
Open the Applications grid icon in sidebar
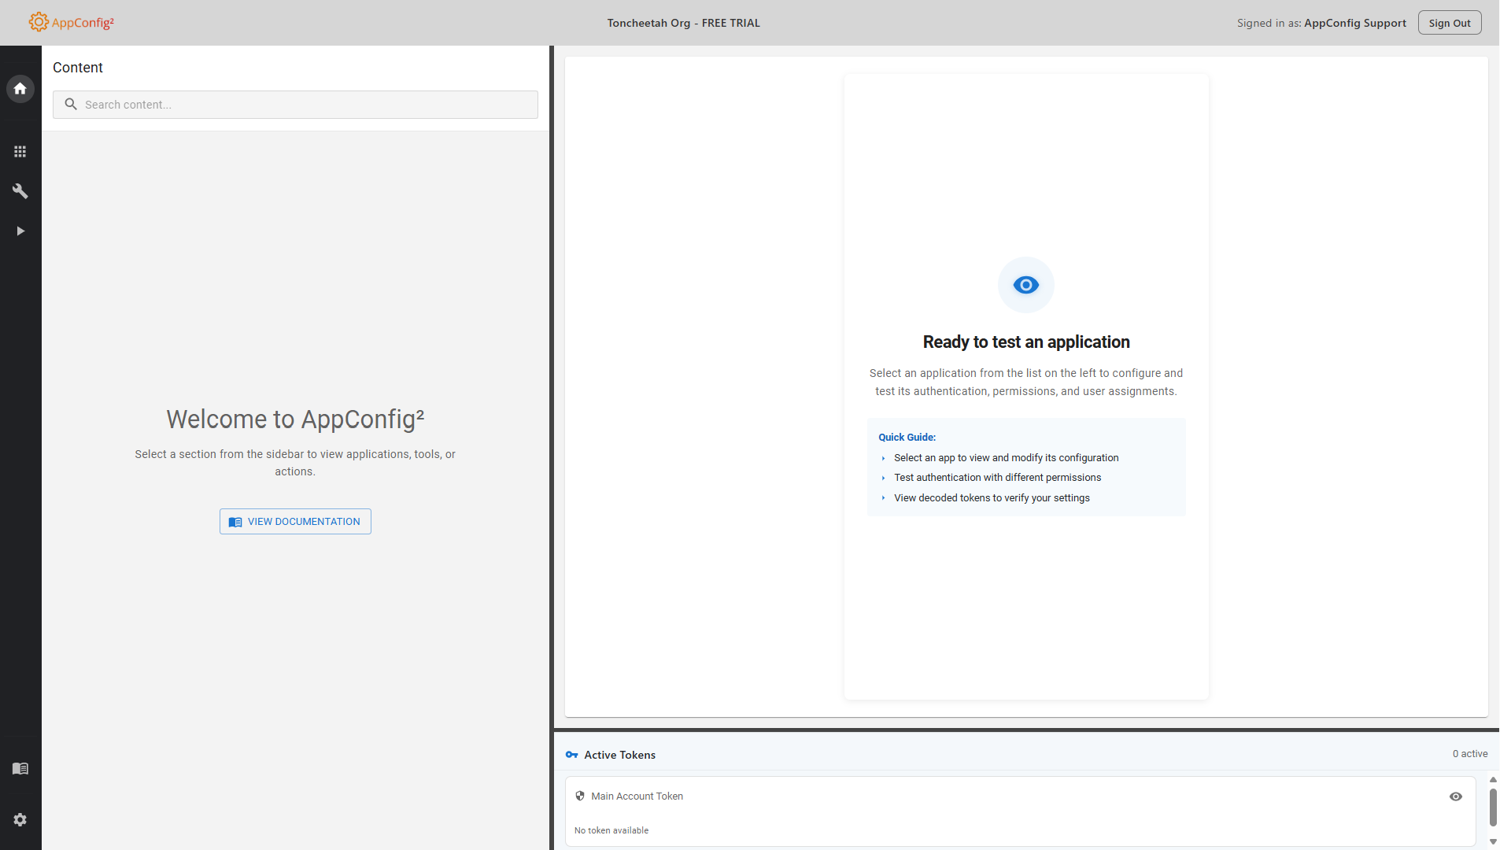[20, 151]
